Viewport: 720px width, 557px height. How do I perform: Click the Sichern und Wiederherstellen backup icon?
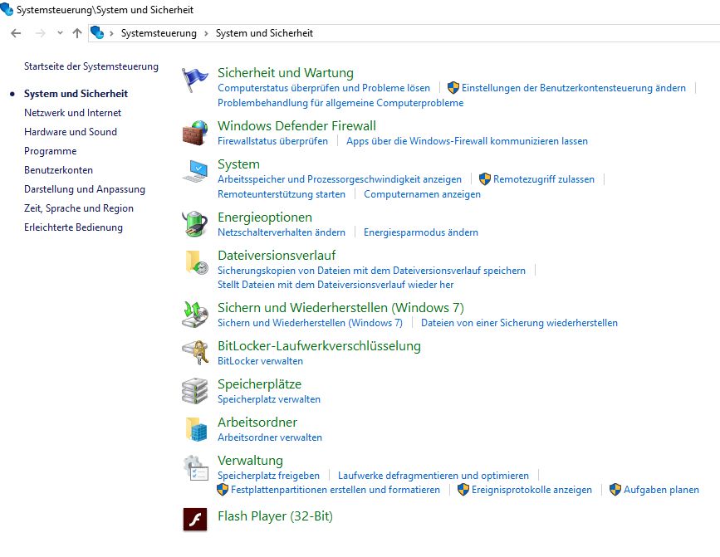click(194, 315)
